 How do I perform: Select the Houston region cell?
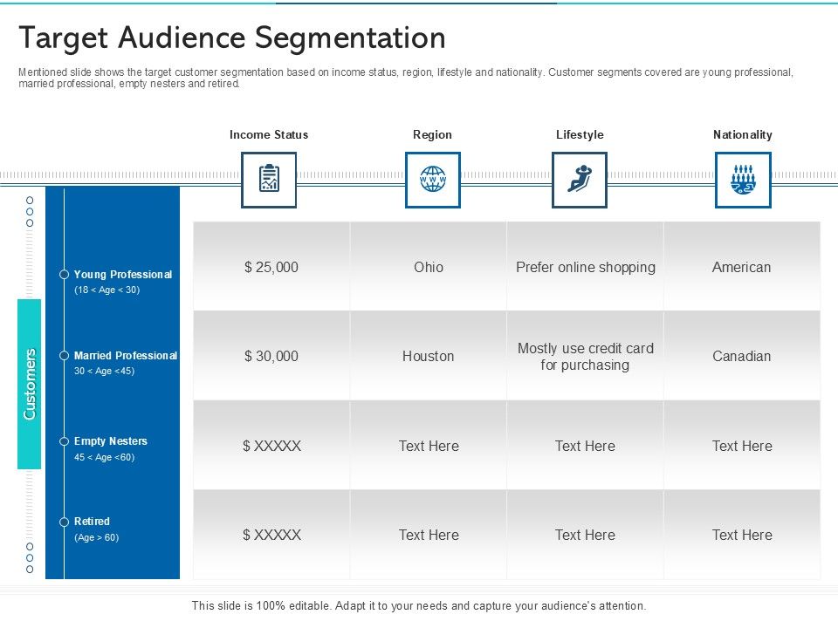(x=429, y=356)
